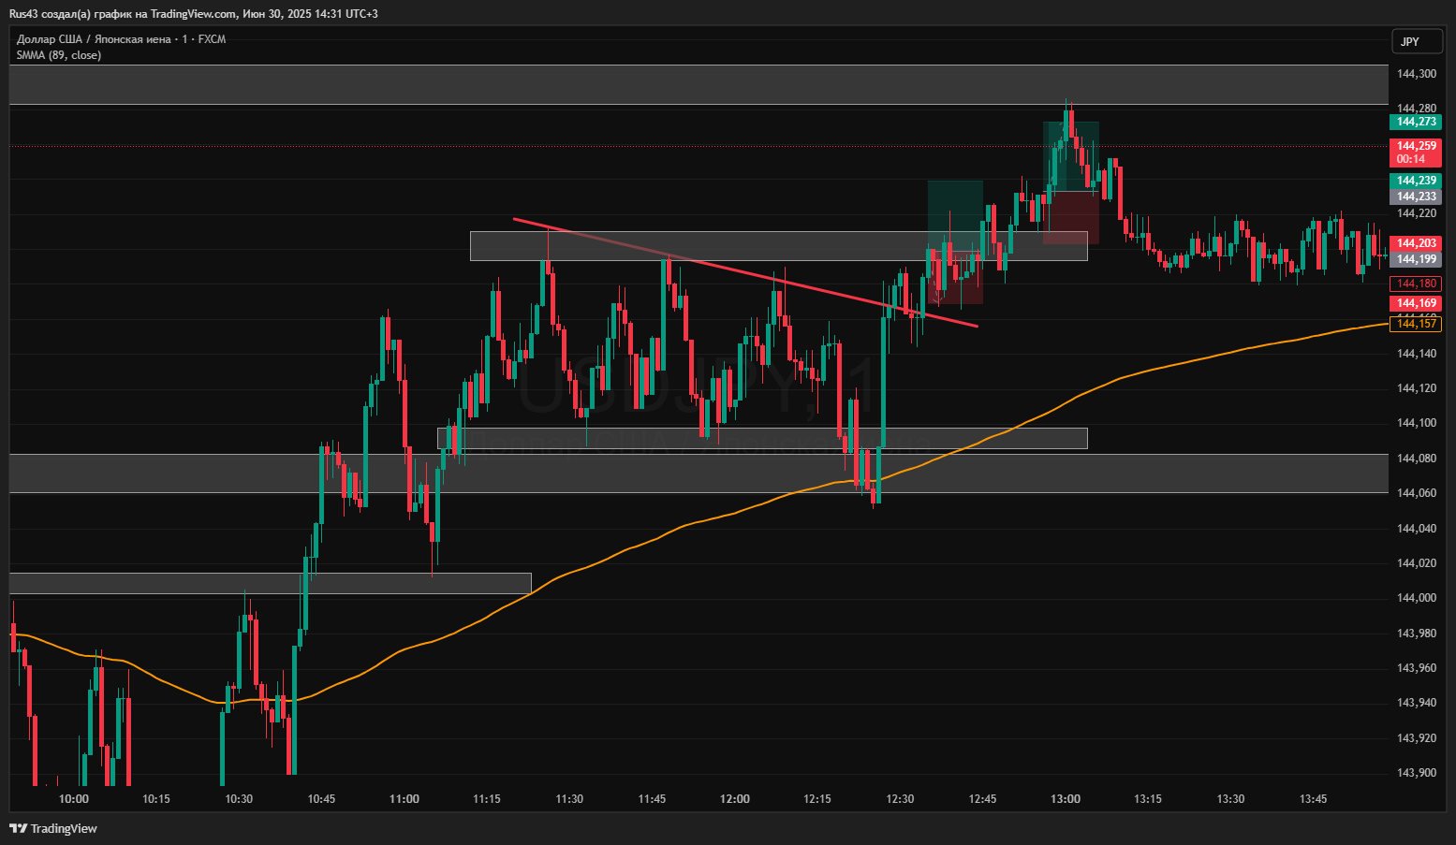
Task: Click the symbol title Доллар США / Японская иена
Action: (x=94, y=39)
